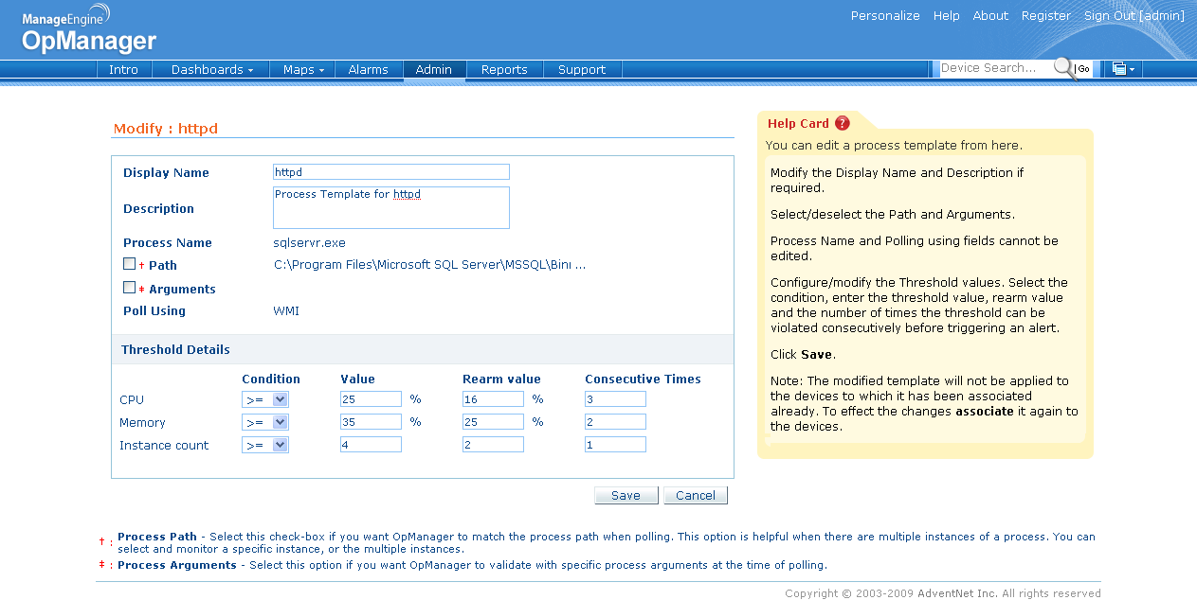Click the Memory row label
The height and width of the screenshot is (600, 1197).
[142, 422]
